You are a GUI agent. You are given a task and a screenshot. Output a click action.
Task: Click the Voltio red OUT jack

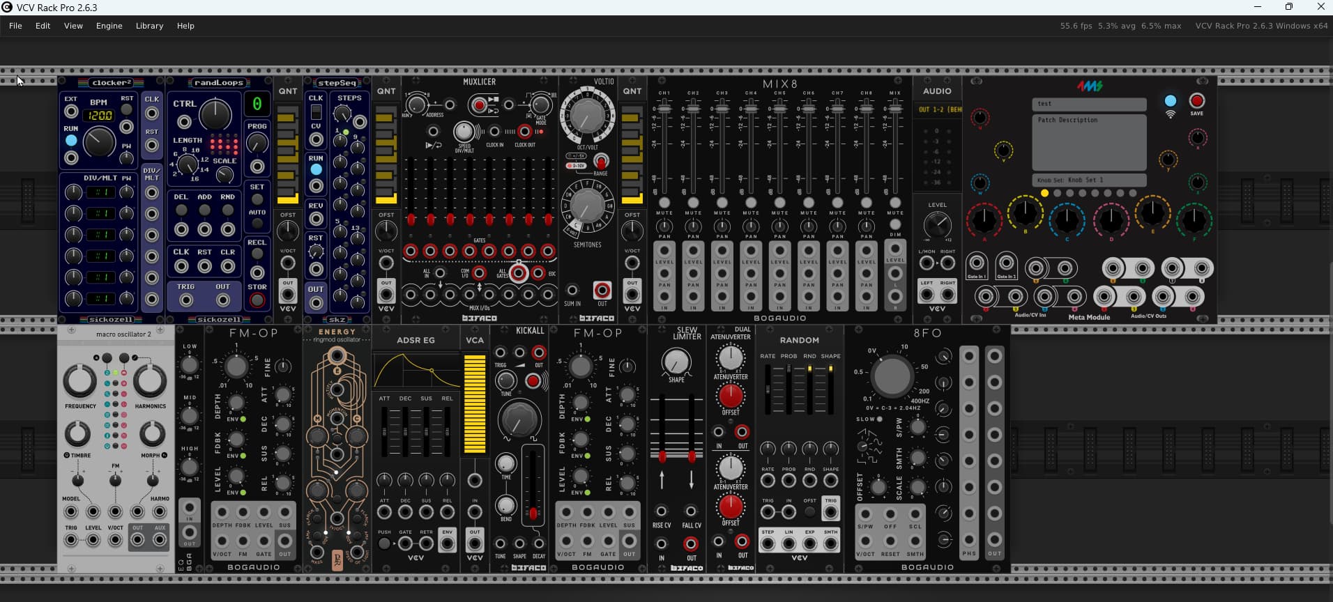point(602,290)
